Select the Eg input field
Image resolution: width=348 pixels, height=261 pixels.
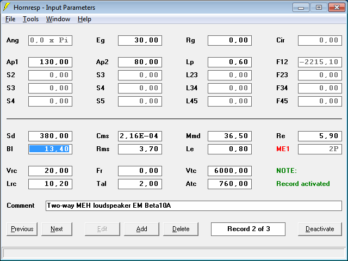click(140, 40)
